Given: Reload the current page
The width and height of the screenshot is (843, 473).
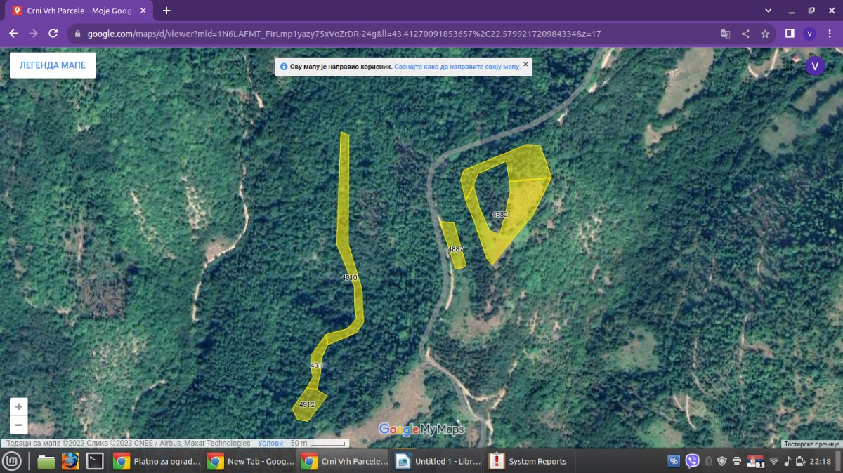Looking at the screenshot, I should 53,34.
